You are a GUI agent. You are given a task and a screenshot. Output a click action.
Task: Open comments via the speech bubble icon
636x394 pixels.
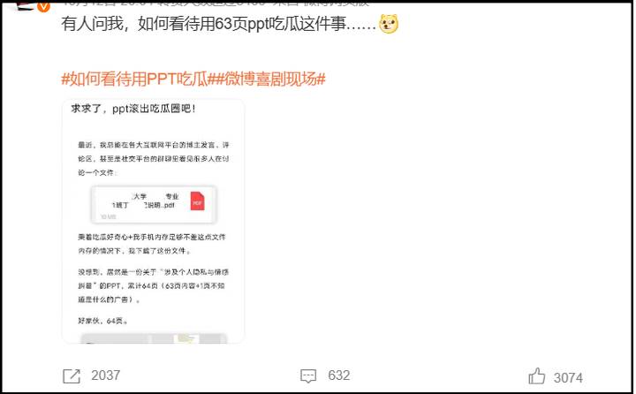coord(308,376)
